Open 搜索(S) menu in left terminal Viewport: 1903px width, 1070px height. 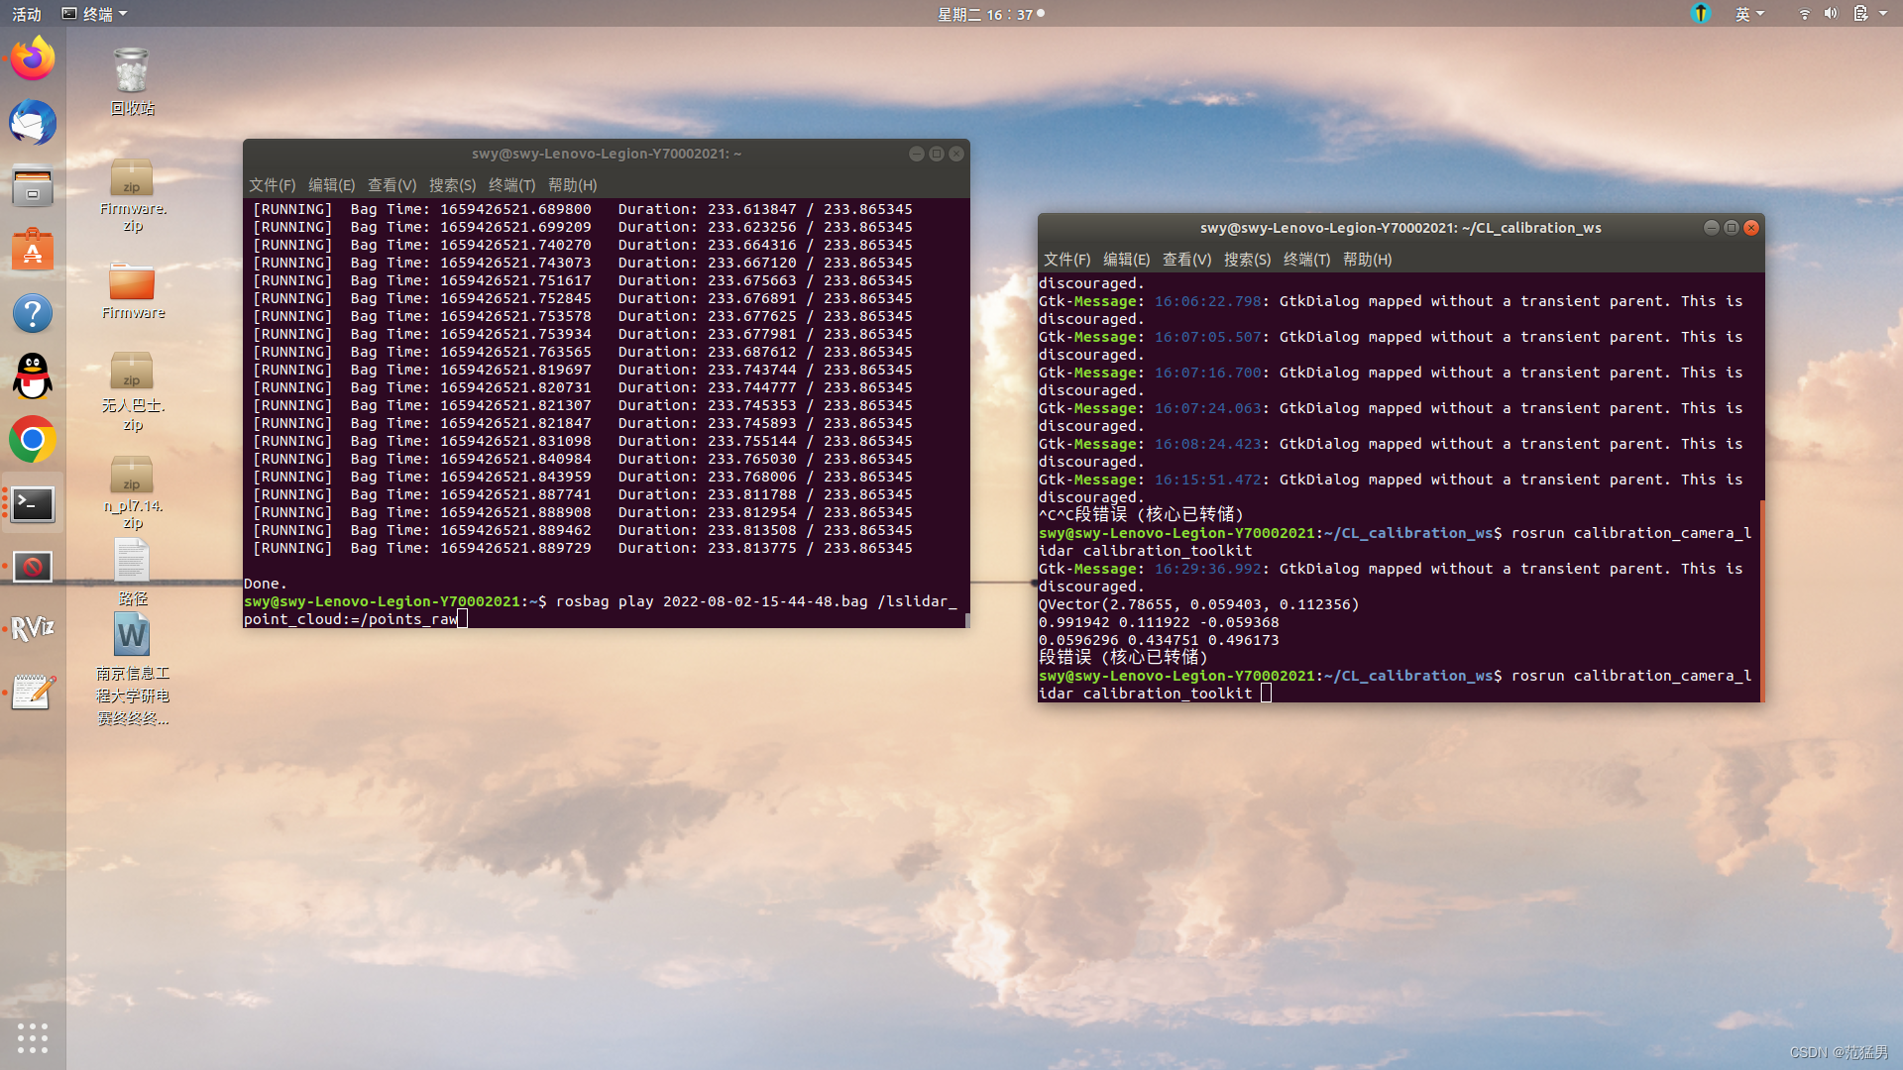tap(453, 185)
